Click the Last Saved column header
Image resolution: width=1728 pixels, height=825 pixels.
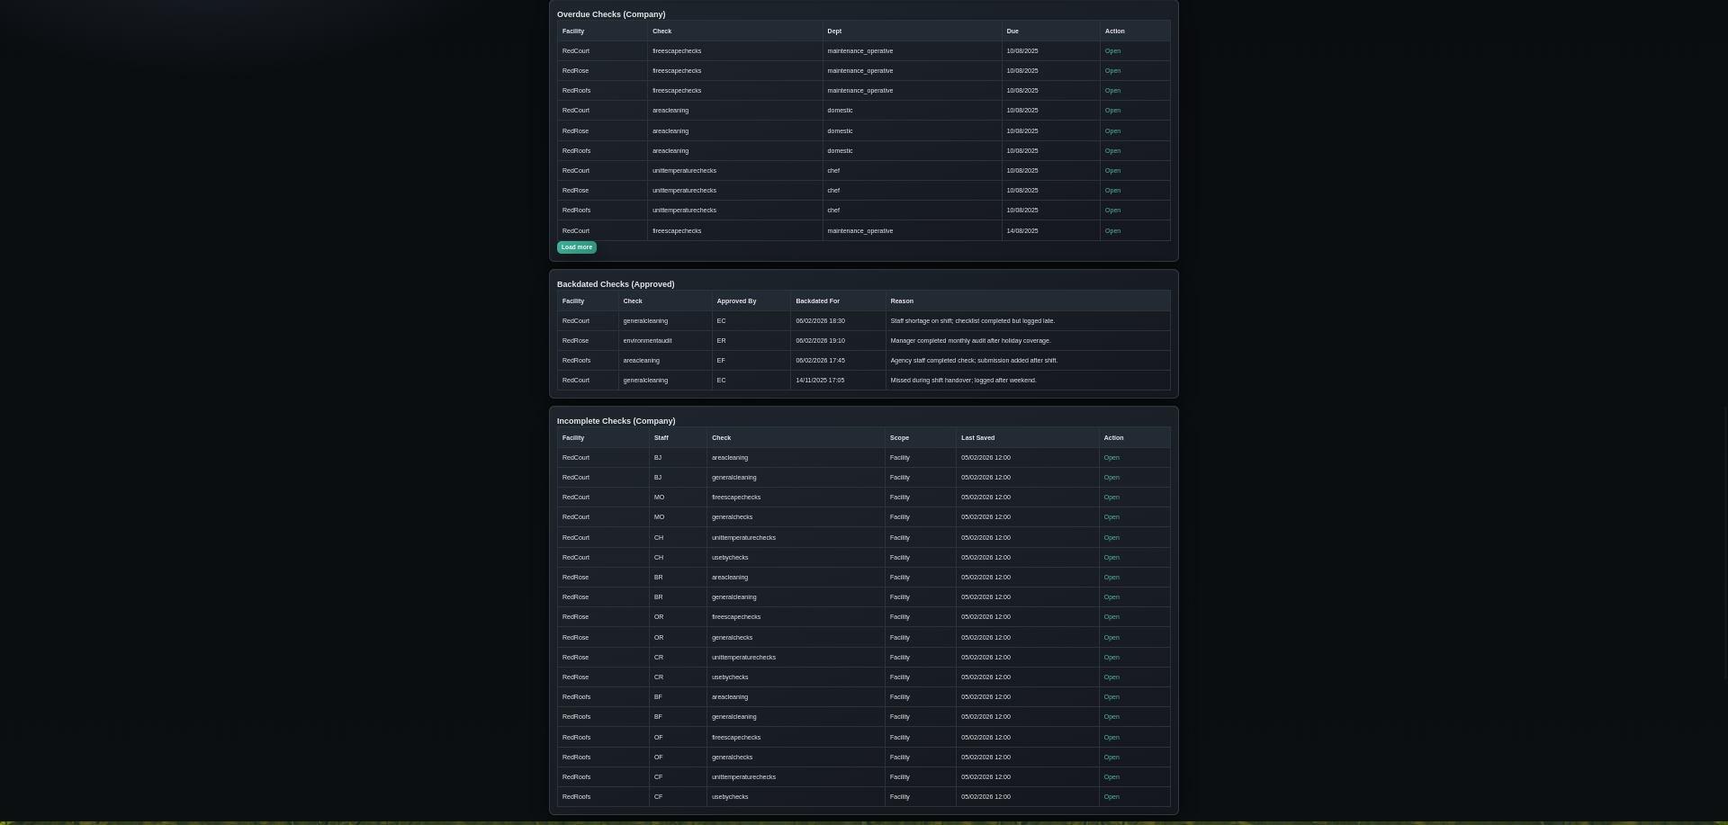click(x=977, y=438)
